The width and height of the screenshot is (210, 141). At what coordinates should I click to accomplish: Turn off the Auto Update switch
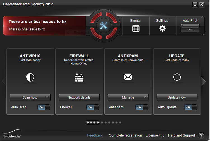pyautogui.click(x=191, y=107)
